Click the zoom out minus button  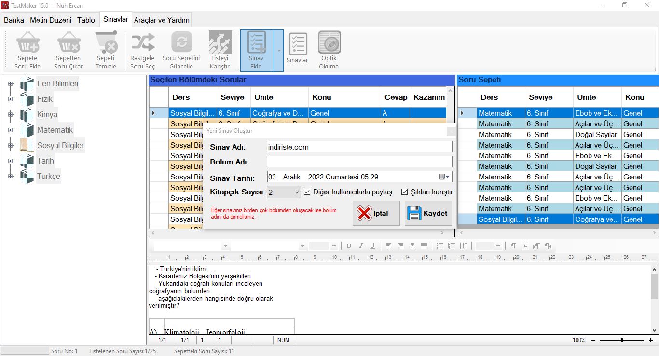(593, 340)
